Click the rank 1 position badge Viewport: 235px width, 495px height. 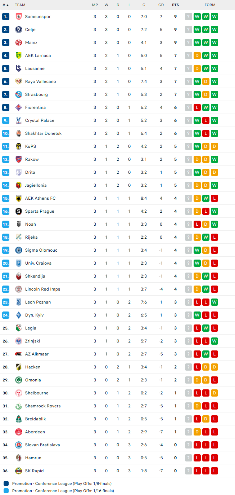[5, 17]
